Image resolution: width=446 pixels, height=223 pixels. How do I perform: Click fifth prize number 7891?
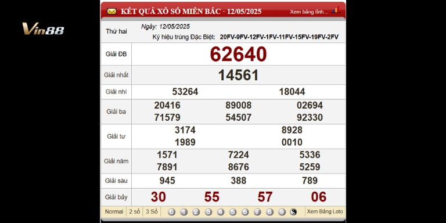point(167,167)
